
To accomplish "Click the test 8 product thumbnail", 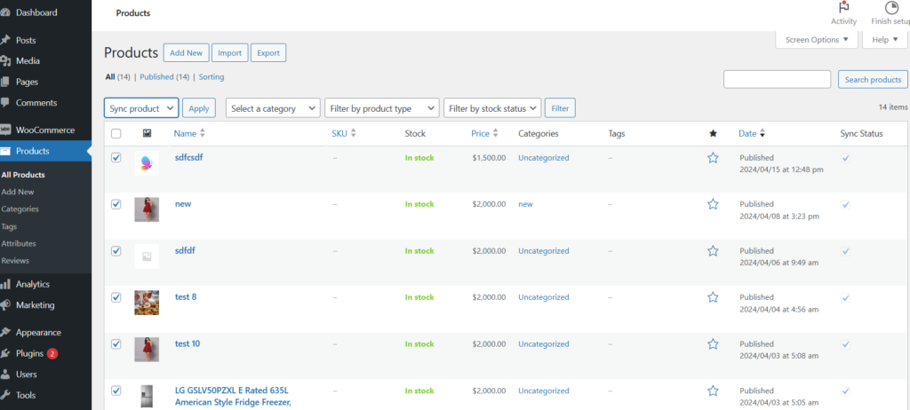I will click(147, 303).
